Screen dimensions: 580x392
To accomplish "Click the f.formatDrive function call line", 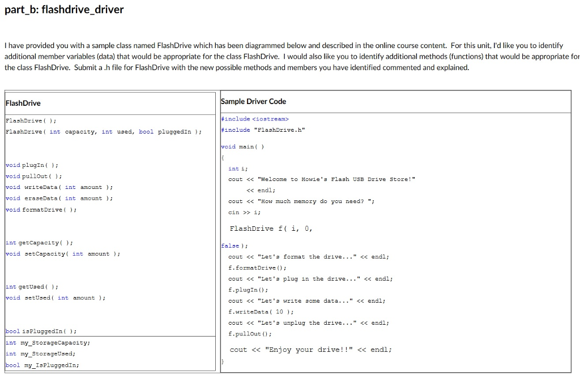I will pos(255,268).
